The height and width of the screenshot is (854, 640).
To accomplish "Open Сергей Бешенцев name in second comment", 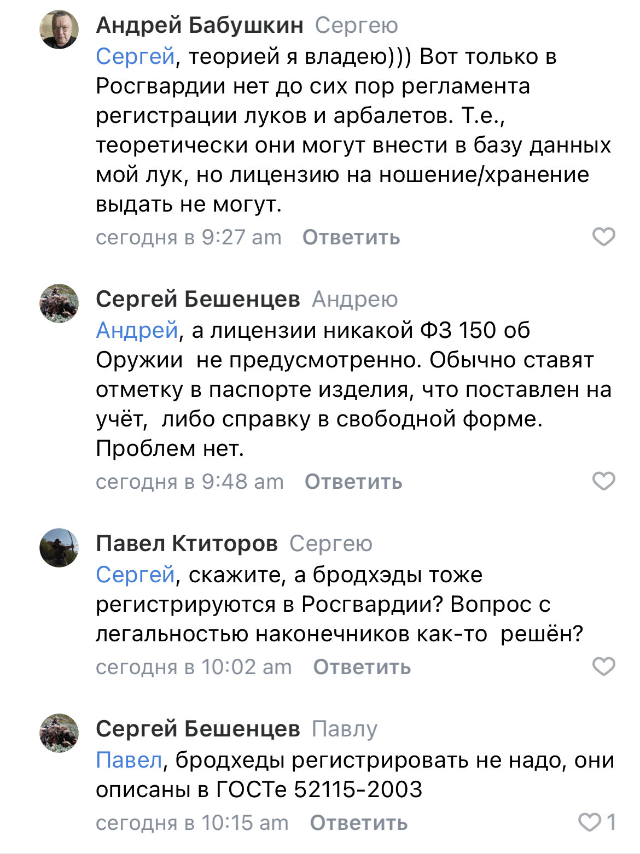I will click(x=198, y=299).
